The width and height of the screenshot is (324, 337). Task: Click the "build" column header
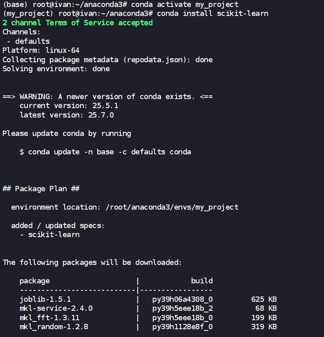pyautogui.click(x=202, y=281)
